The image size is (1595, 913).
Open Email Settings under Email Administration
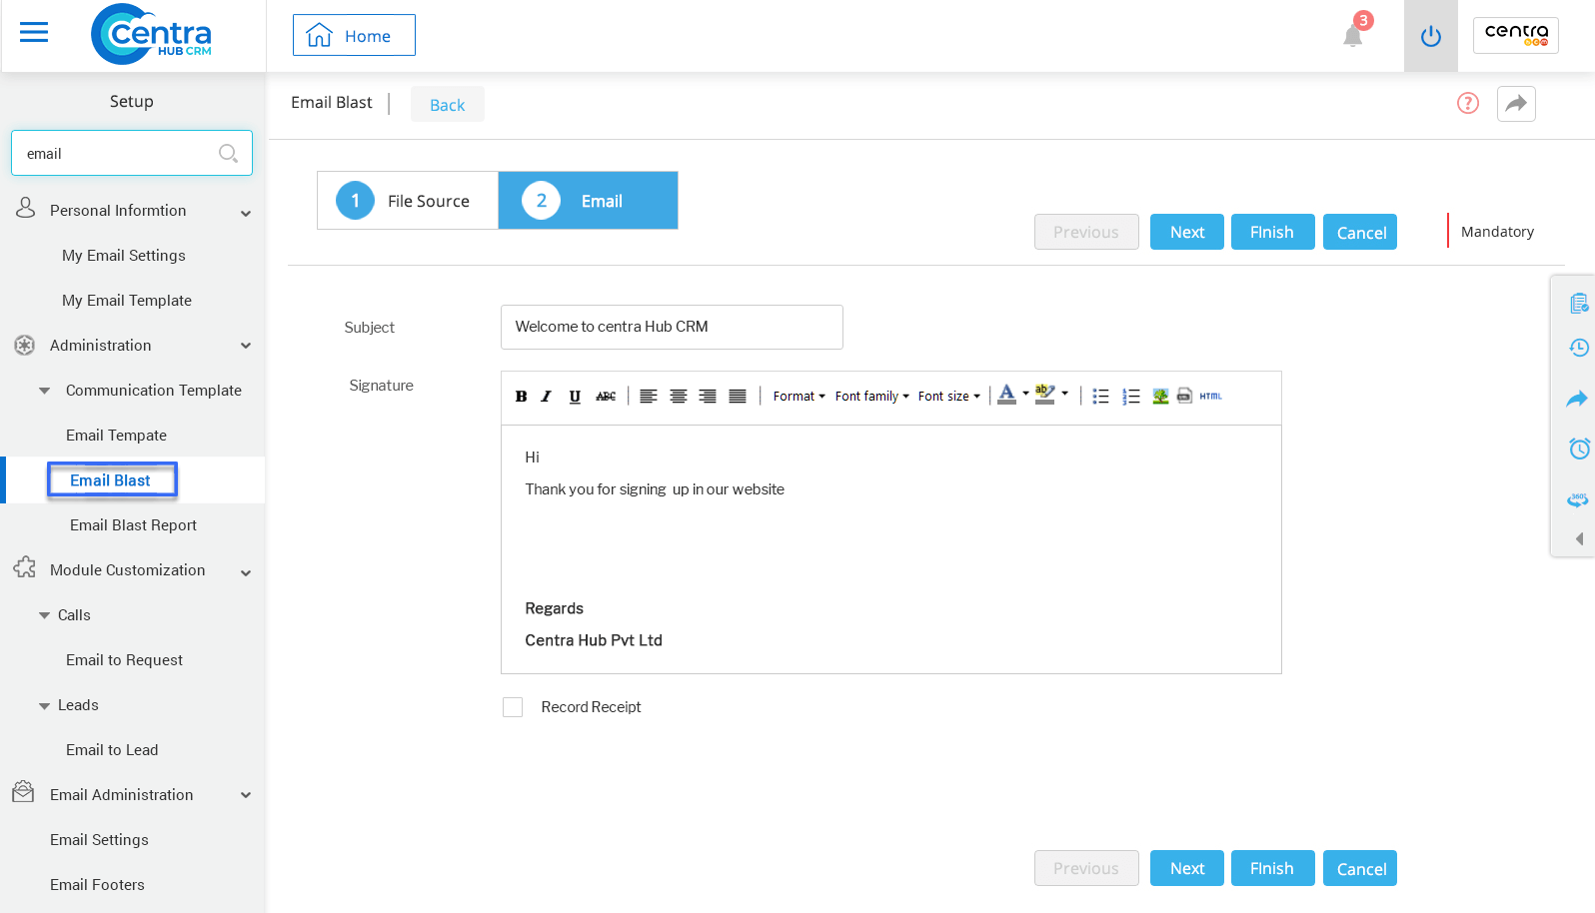pyautogui.click(x=99, y=840)
